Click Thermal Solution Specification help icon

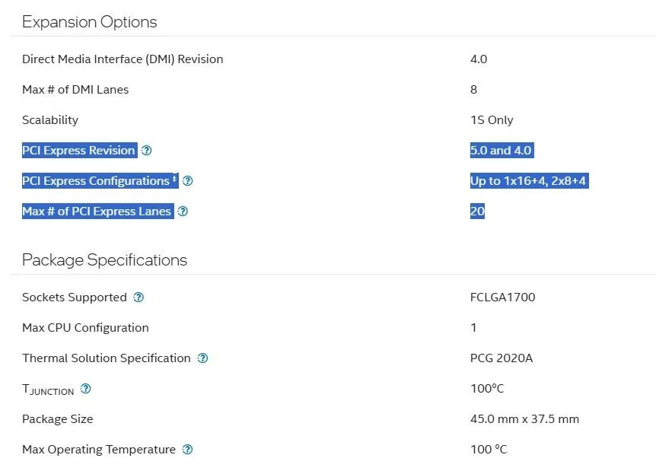pyautogui.click(x=202, y=358)
